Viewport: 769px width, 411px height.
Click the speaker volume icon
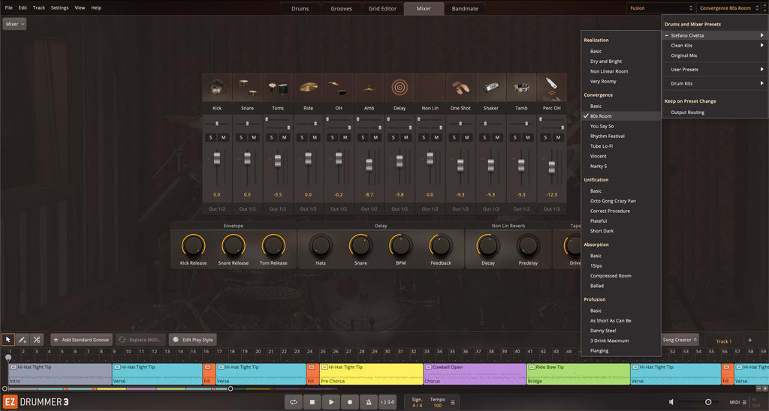click(x=671, y=402)
